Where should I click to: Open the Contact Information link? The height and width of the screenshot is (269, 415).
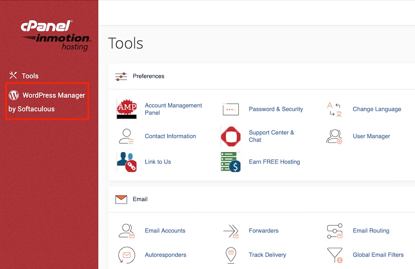pyautogui.click(x=170, y=136)
